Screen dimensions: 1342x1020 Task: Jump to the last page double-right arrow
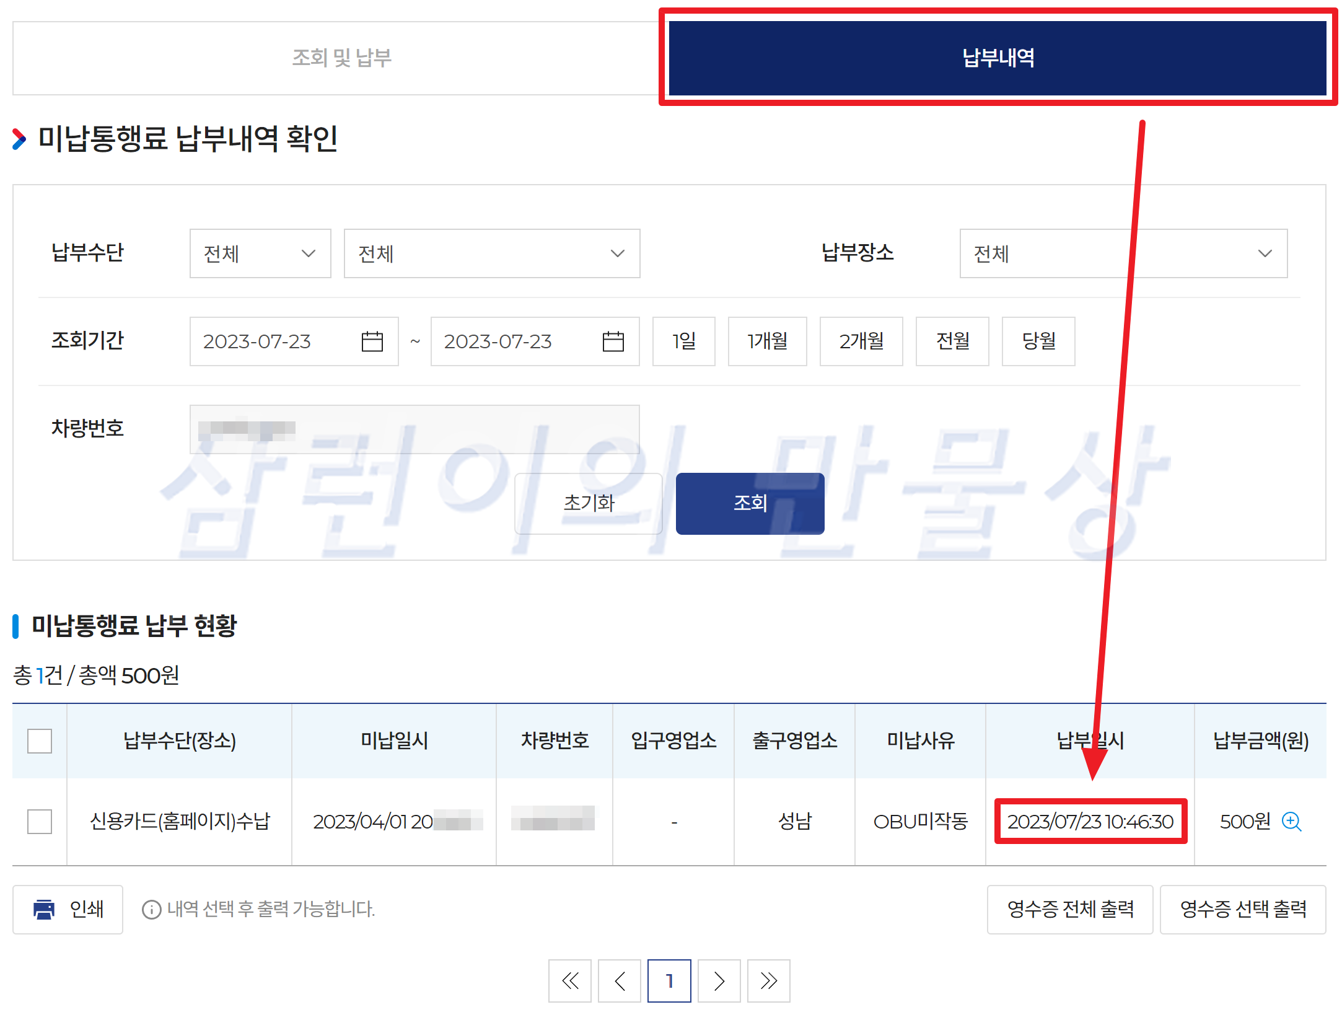click(x=768, y=980)
